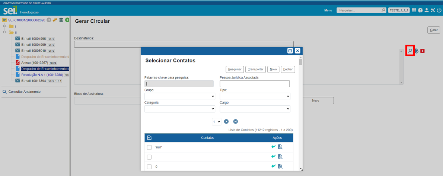Image resolution: width=443 pixels, height=176 pixels.
Task: Check the 'null' contact checkbox
Action: point(149,147)
